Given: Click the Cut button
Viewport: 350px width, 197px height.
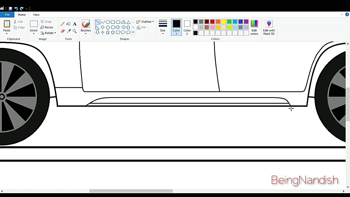Looking at the screenshot, I should pyautogui.click(x=18, y=22).
